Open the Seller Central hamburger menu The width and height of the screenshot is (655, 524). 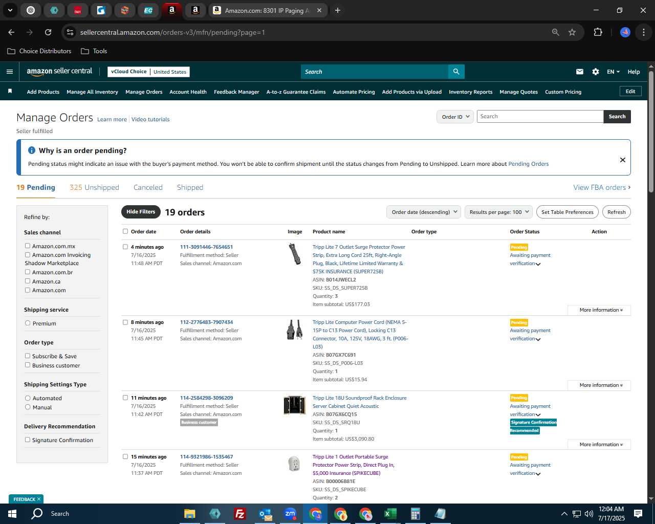9,72
